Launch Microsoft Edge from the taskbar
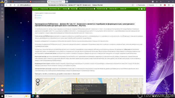 click(x=33, y=96)
